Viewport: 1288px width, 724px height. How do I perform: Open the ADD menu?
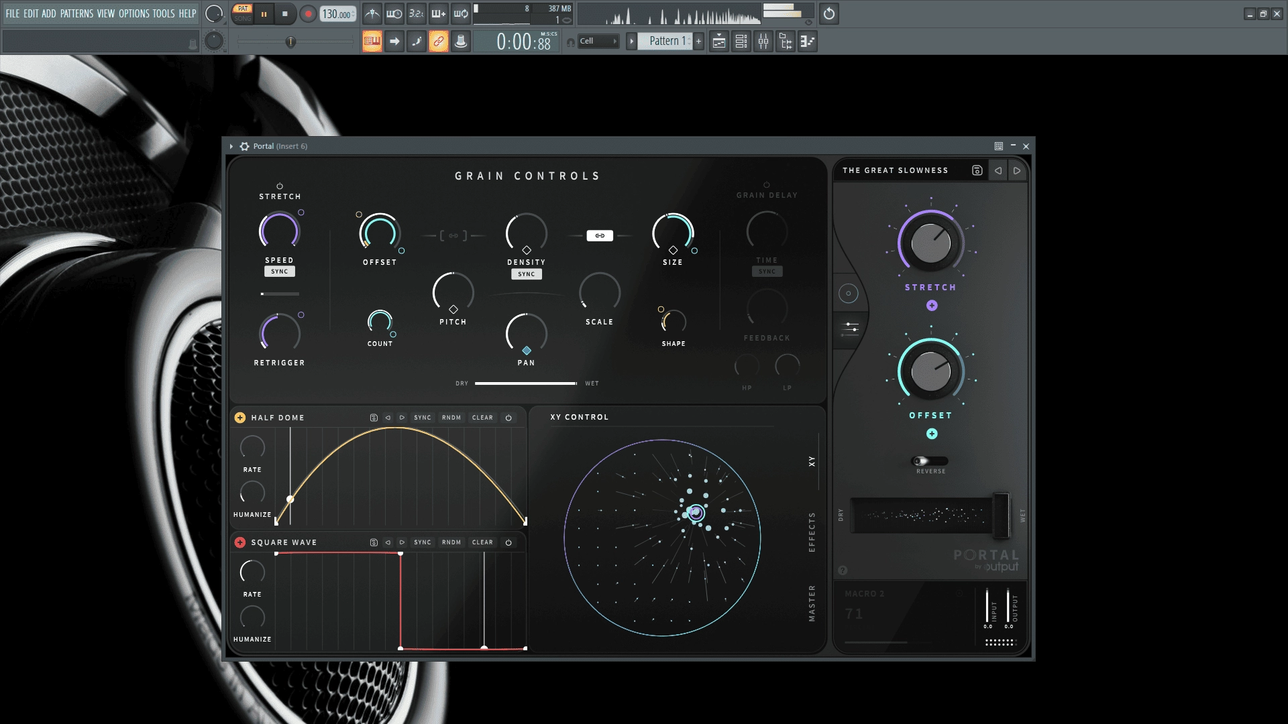click(x=49, y=13)
